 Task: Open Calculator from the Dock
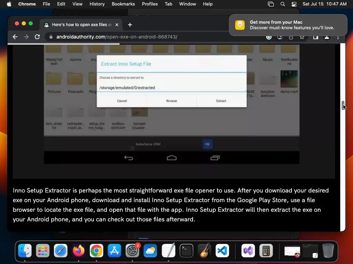[266, 251]
